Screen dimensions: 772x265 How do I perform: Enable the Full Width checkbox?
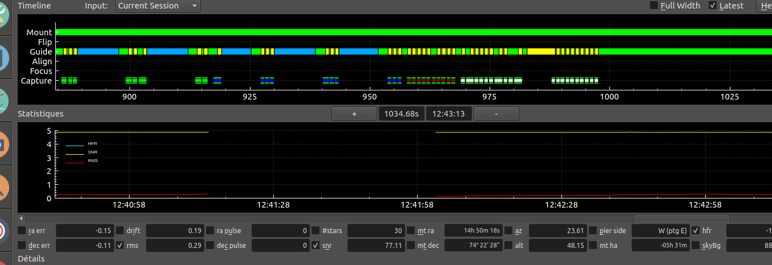pyautogui.click(x=654, y=6)
